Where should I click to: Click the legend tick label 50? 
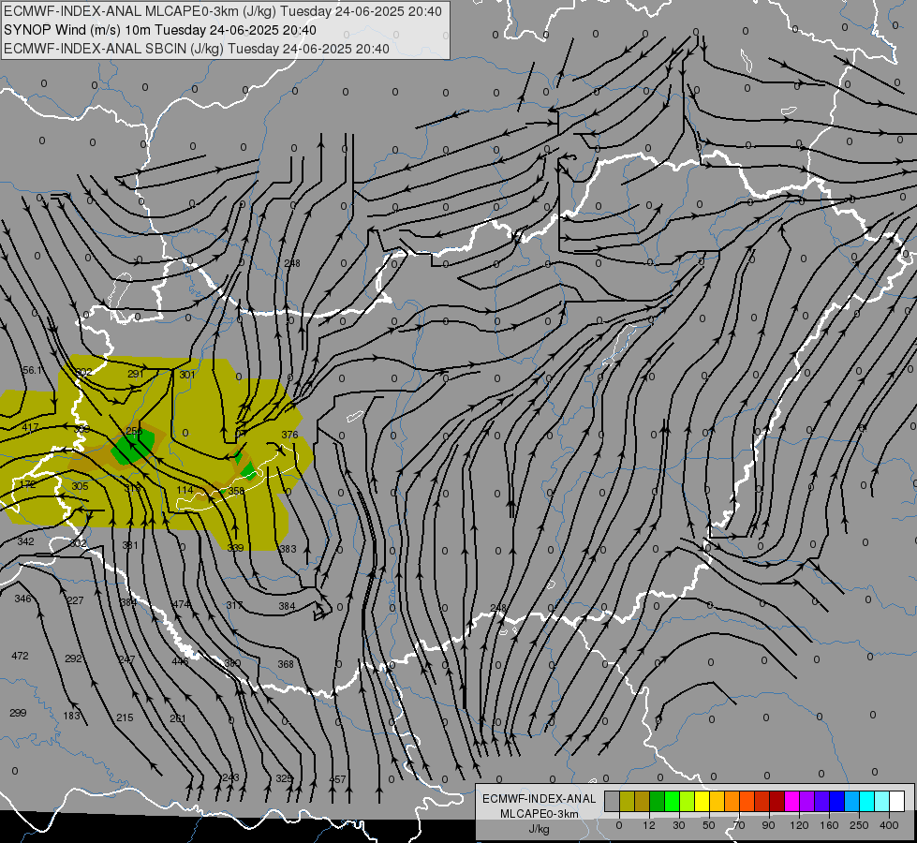[709, 825]
